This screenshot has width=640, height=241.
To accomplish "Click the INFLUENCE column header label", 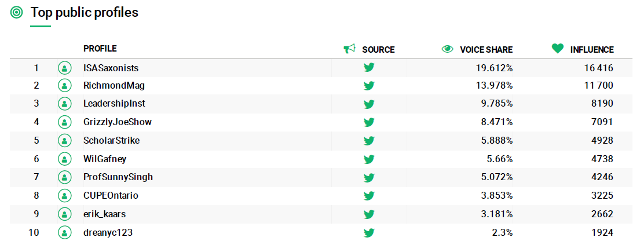I will coord(592,49).
